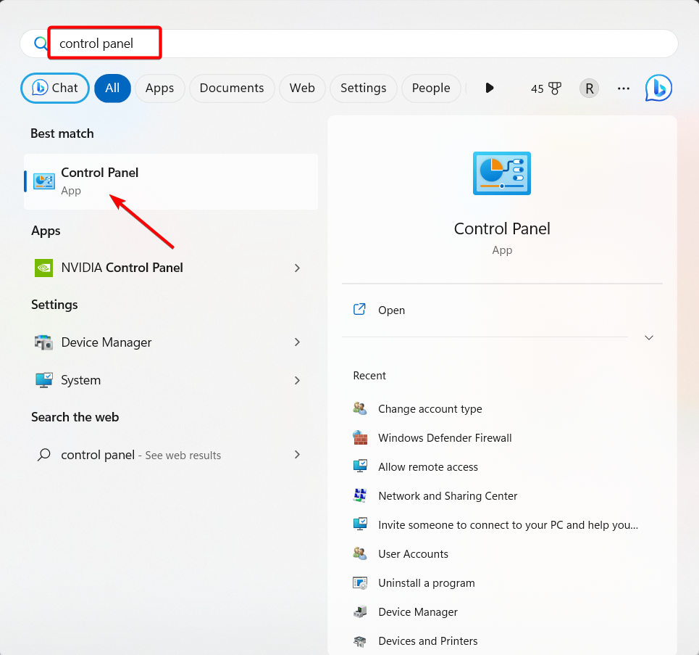Click the Invite someone to connect icon

point(360,524)
